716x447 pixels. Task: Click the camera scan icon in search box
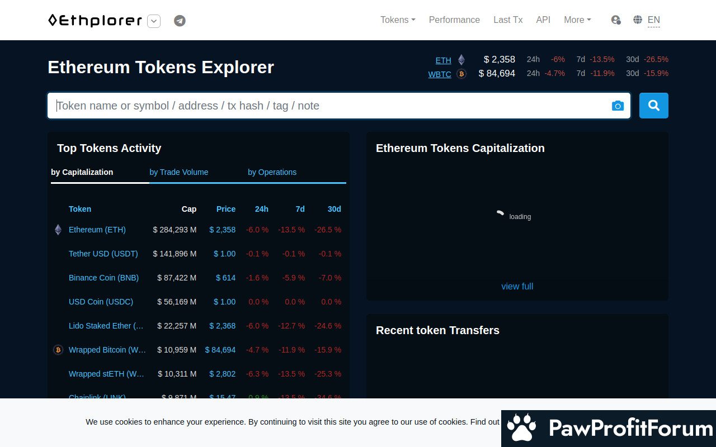618,106
